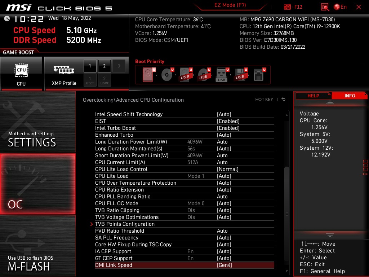Select the optical disc boot device icon

coord(167,75)
